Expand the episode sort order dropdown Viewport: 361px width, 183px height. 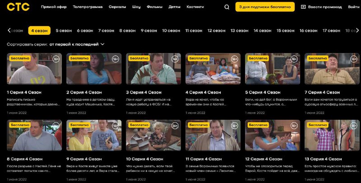pyautogui.click(x=102, y=44)
